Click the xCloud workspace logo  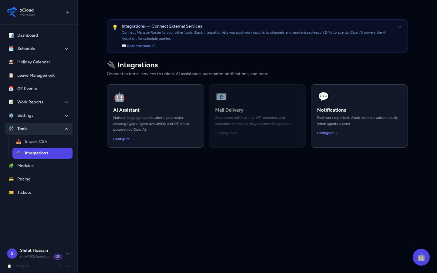click(12, 12)
